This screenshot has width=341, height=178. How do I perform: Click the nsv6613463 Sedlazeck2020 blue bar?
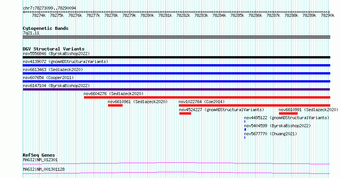176,73
